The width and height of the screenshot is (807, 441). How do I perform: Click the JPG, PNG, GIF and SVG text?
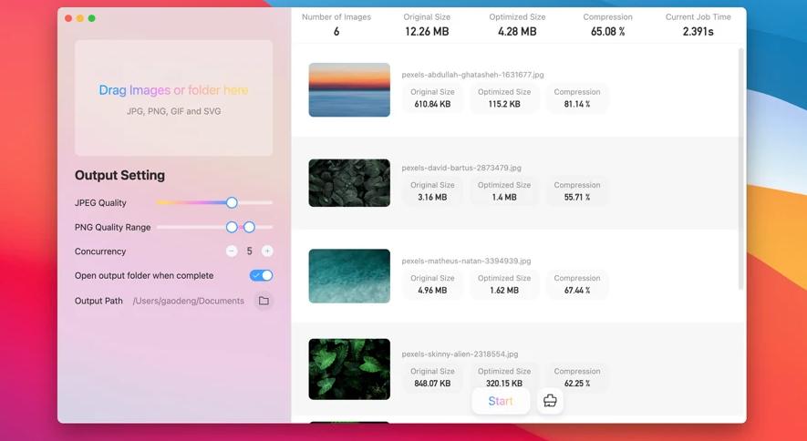pos(174,111)
